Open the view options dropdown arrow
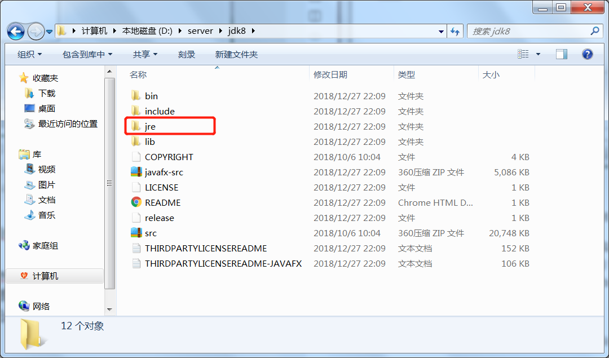Image resolution: width=609 pixels, height=358 pixels. coord(538,54)
